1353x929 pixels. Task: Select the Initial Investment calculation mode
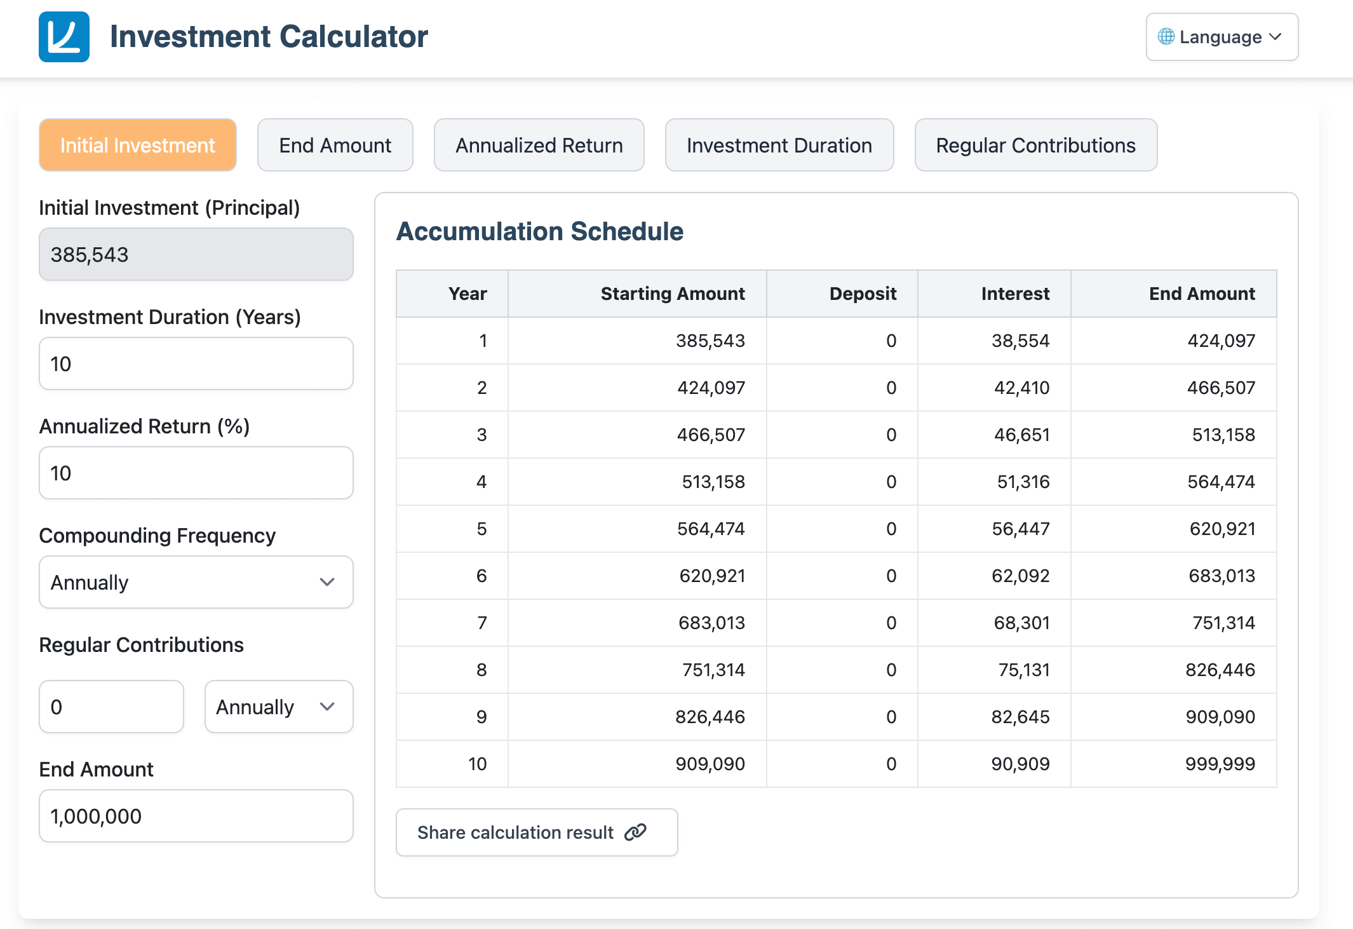point(137,145)
